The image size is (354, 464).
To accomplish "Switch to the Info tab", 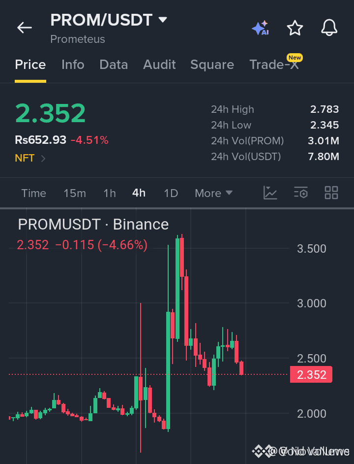I will pyautogui.click(x=73, y=65).
